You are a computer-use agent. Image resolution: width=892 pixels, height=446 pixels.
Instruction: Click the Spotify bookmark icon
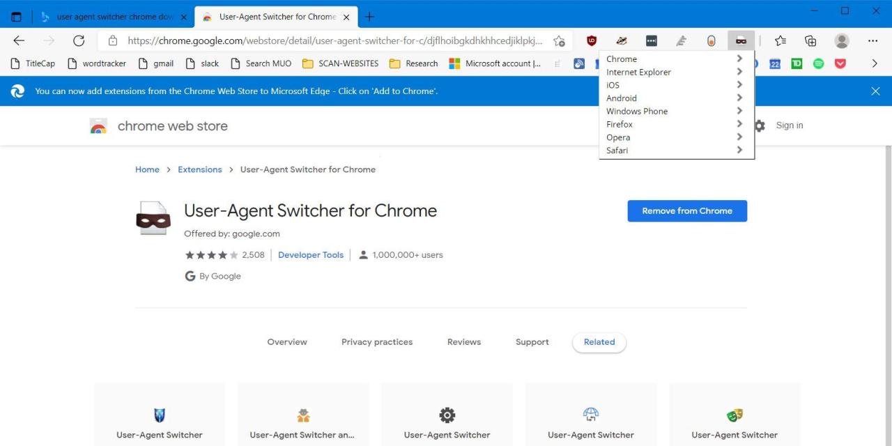(819, 63)
